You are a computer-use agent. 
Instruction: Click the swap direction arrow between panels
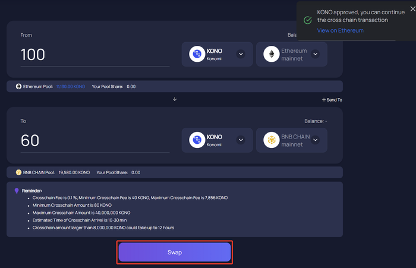click(175, 99)
